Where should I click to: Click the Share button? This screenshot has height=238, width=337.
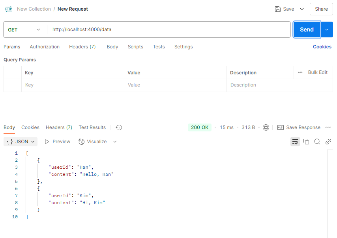pos(321,9)
